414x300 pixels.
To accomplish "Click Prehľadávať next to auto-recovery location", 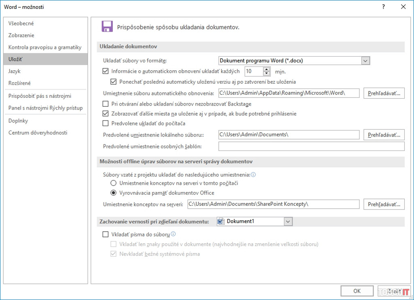I will pos(384,93).
